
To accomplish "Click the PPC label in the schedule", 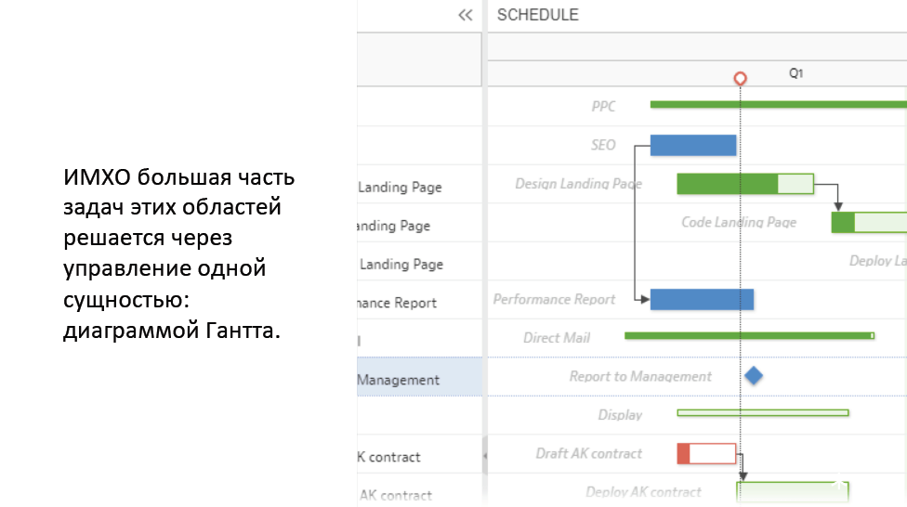I will (x=603, y=107).
